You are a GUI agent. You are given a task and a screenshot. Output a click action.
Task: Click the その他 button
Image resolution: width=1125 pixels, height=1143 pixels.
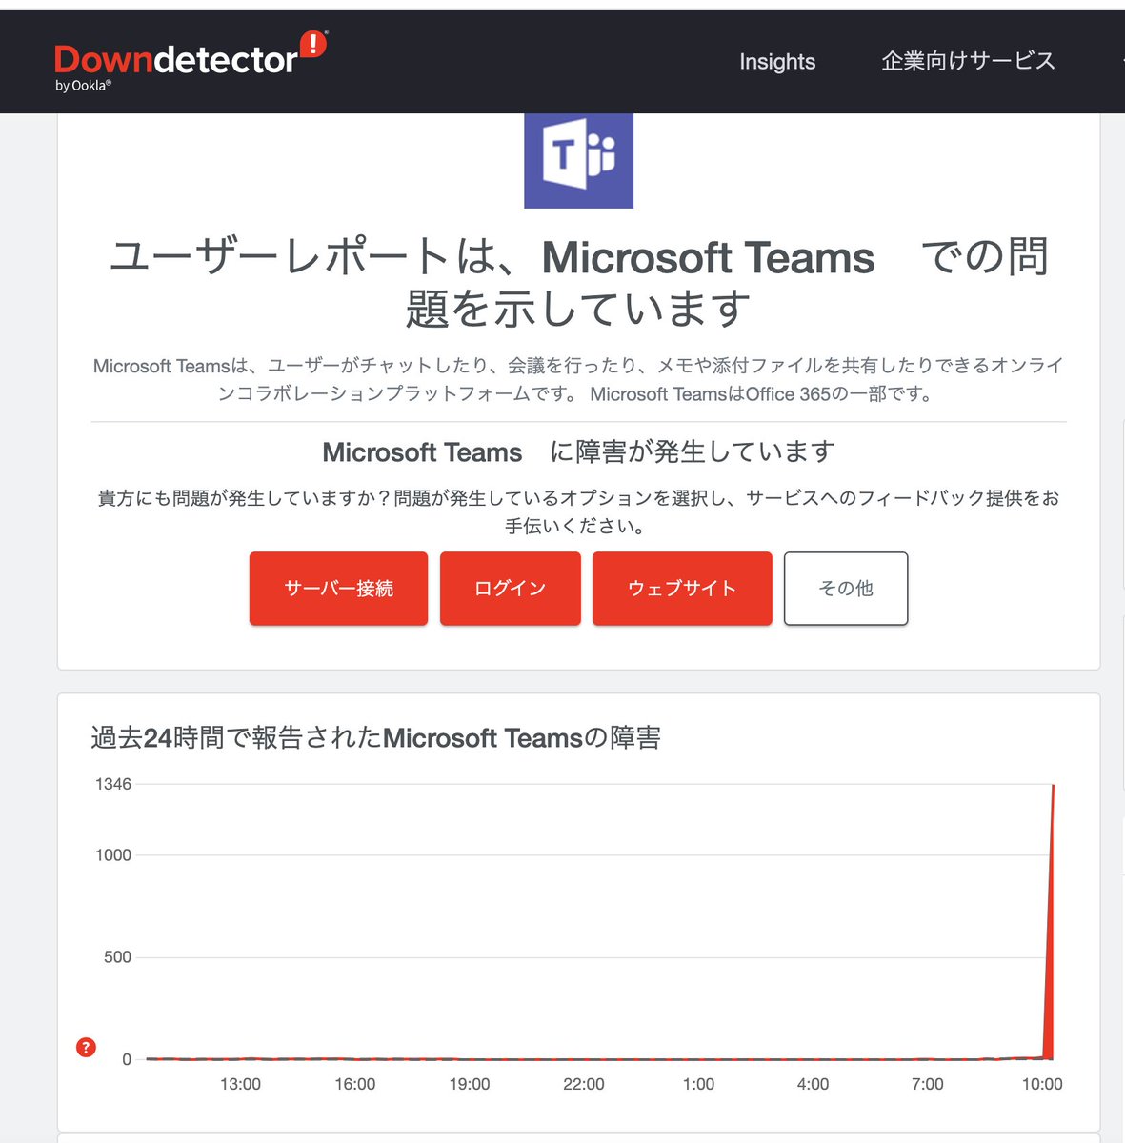coord(846,589)
